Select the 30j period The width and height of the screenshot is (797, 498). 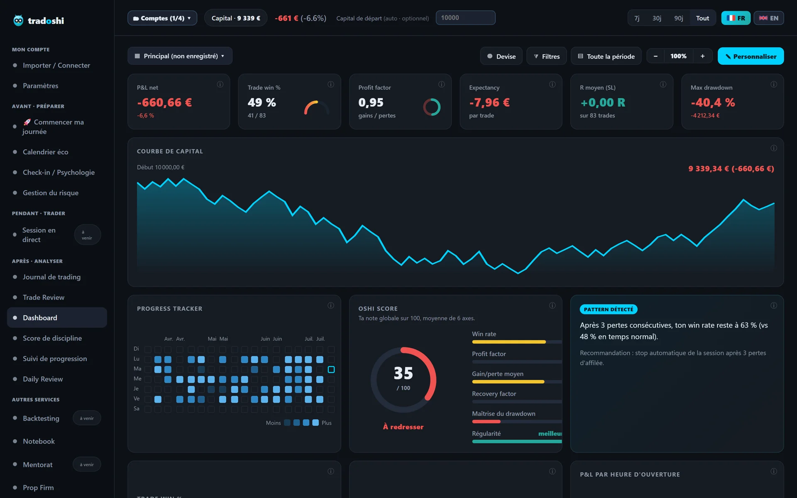[x=657, y=18]
